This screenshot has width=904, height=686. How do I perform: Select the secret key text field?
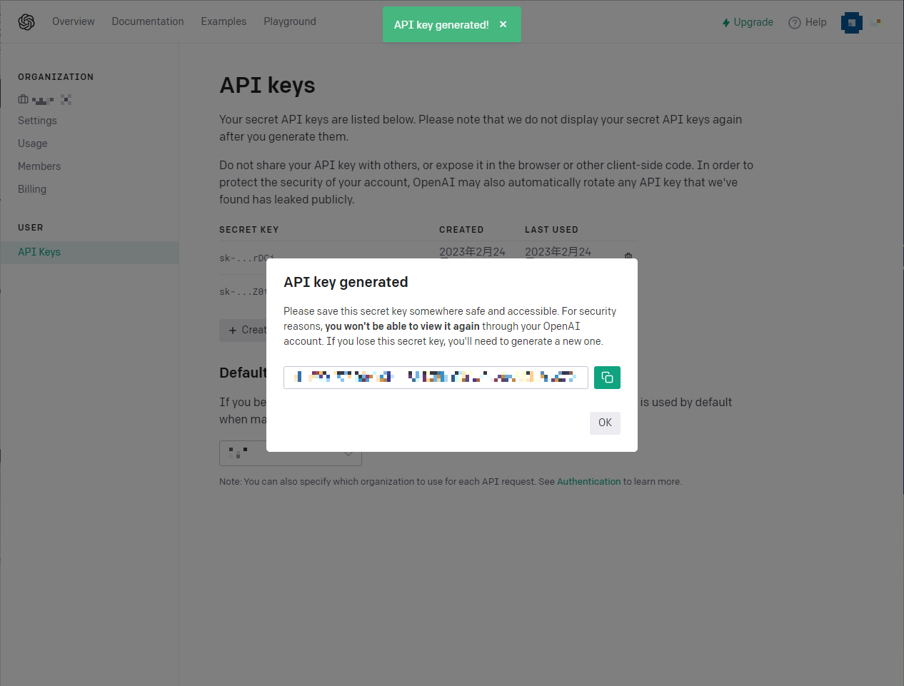436,377
